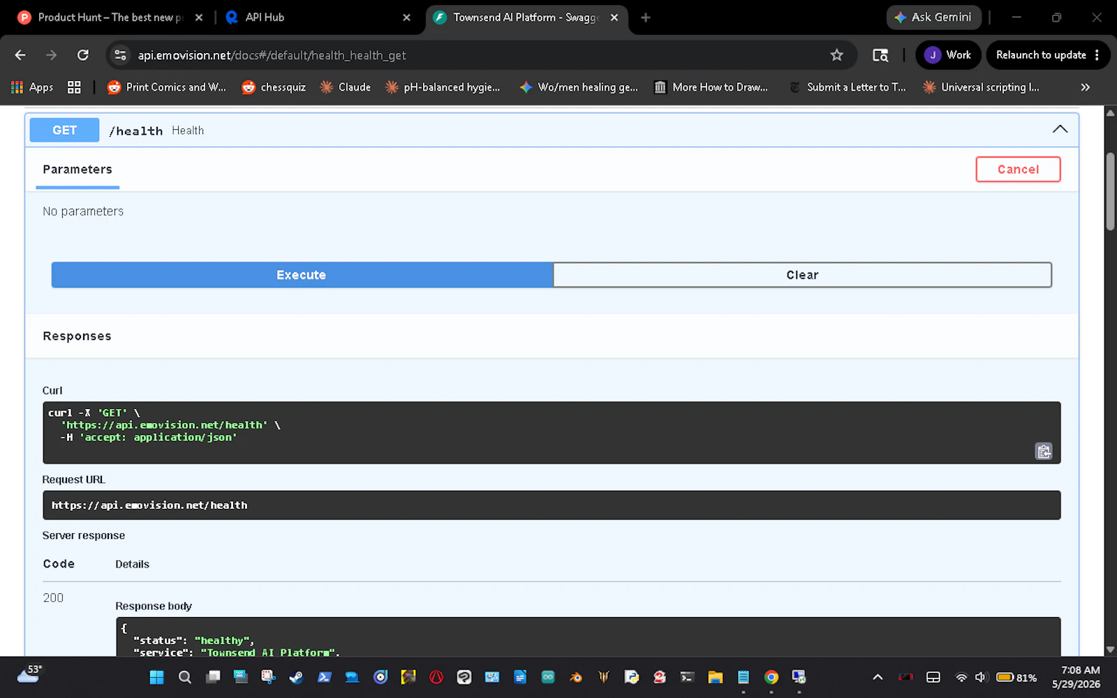Screen dimensions: 1117x698
Task: Click the scrollbar up arrow
Action: pyautogui.click(x=1110, y=112)
